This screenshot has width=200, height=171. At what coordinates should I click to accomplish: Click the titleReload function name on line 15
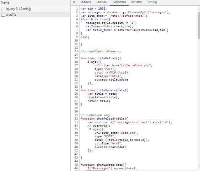(x=106, y=58)
